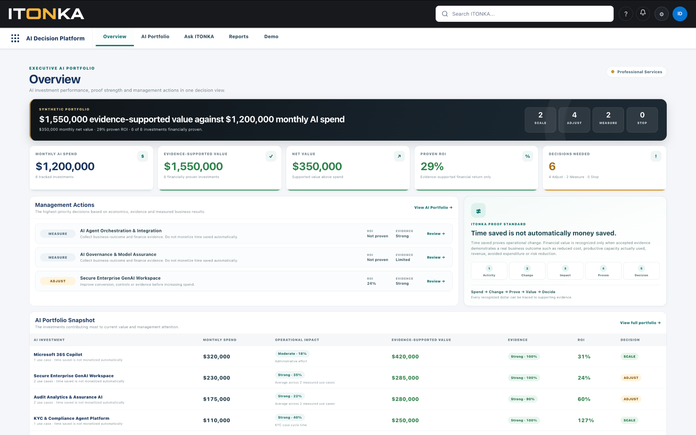This screenshot has height=435, width=696.
Task: Click the AI Decision Platform title
Action: 55,38
